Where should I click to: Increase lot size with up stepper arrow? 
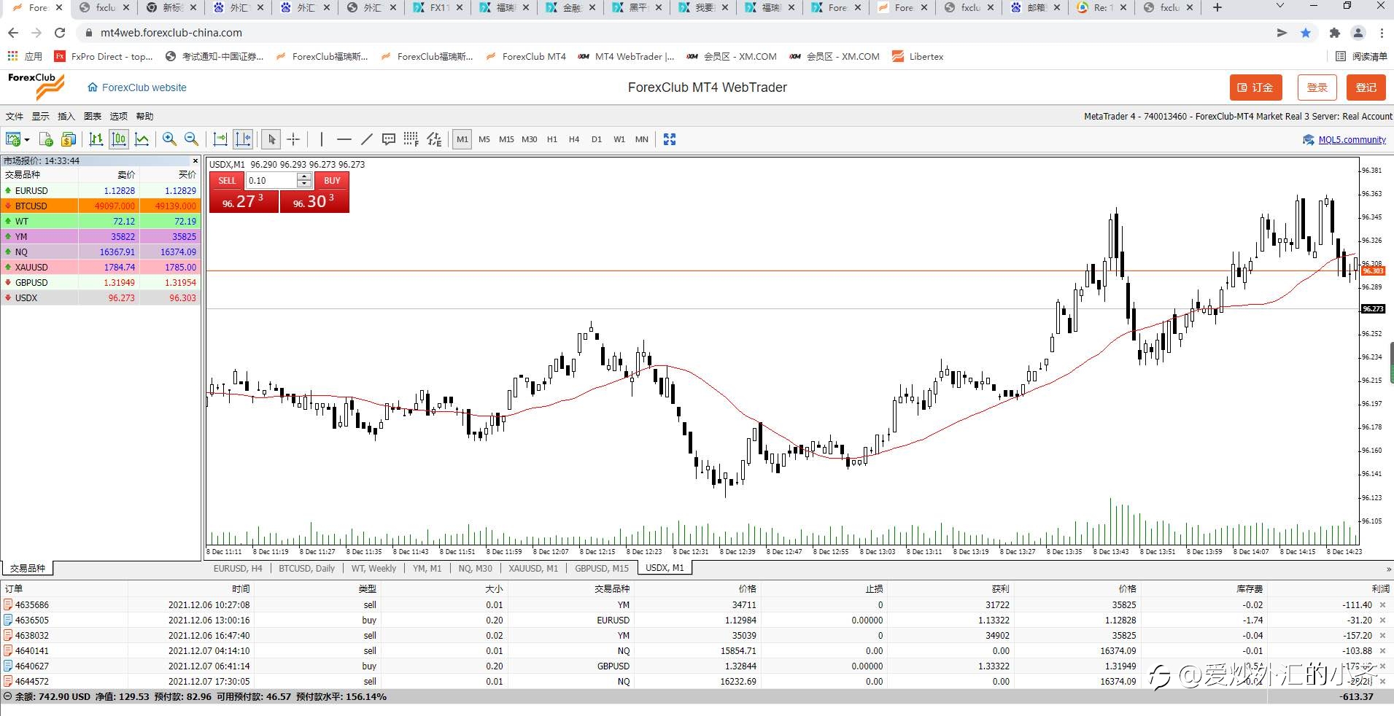[304, 177]
